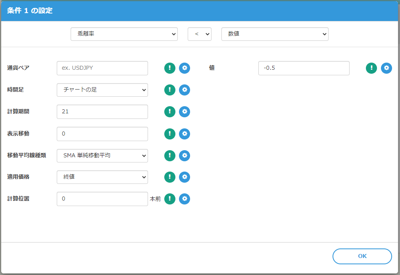Expand the 数値 comparison target dropdown
Image resolution: width=400 pixels, height=275 pixels.
click(275, 34)
